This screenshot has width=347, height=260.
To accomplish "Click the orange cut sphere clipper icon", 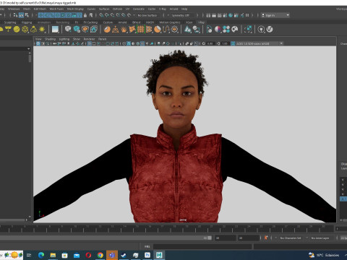I will (158, 30).
